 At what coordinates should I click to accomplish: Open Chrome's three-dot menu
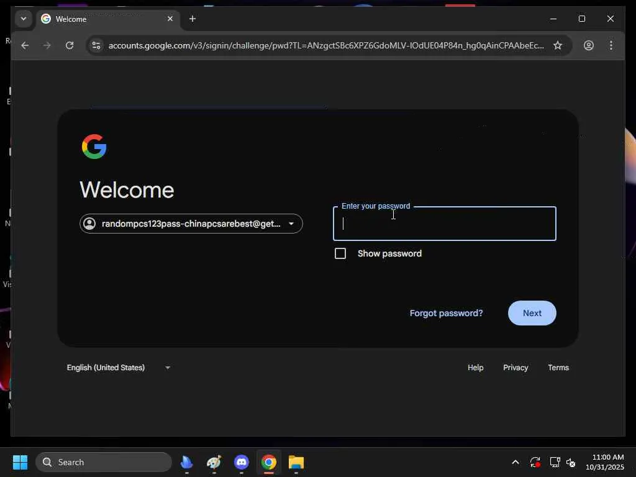(x=611, y=45)
